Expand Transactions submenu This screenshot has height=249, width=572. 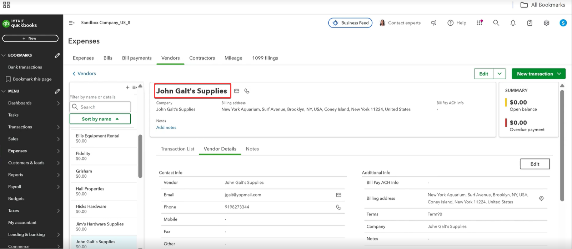coord(58,127)
